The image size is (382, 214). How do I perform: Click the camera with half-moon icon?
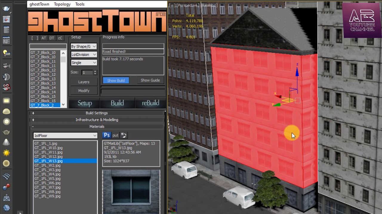click(6, 77)
